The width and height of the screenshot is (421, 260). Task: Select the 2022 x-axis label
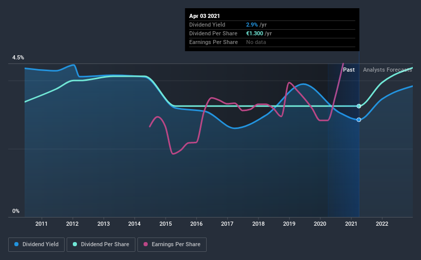pyautogui.click(x=382, y=224)
